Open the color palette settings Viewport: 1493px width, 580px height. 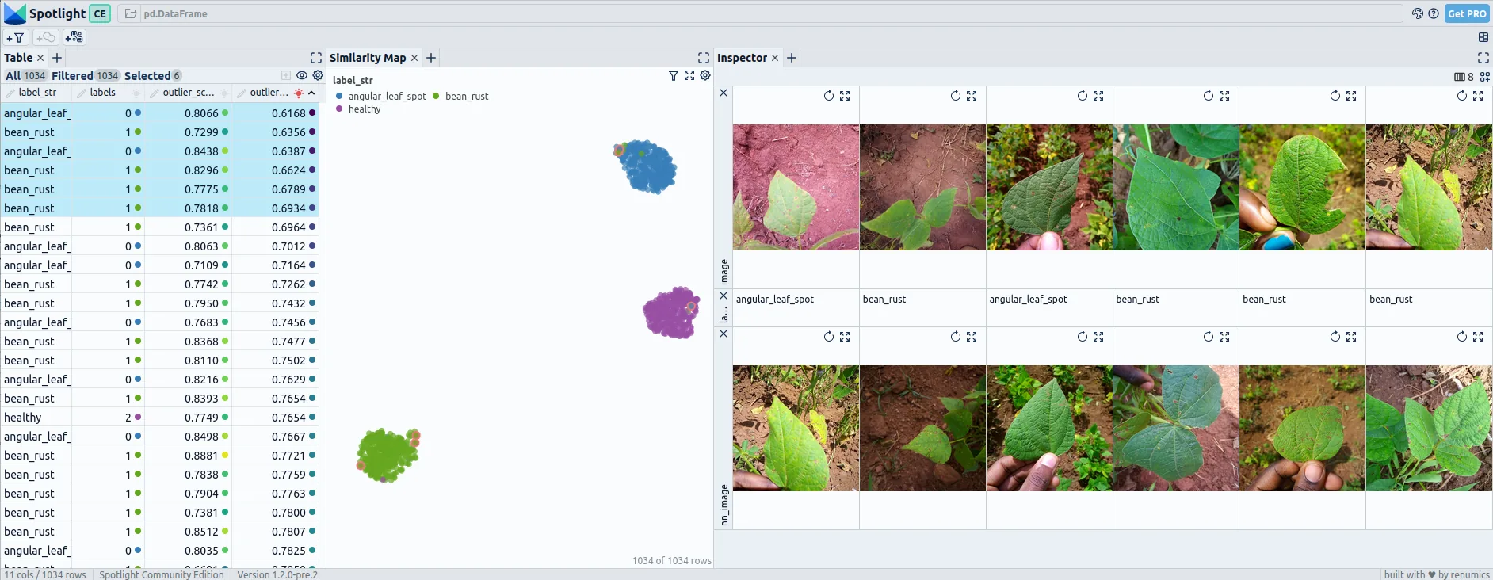(x=1418, y=13)
